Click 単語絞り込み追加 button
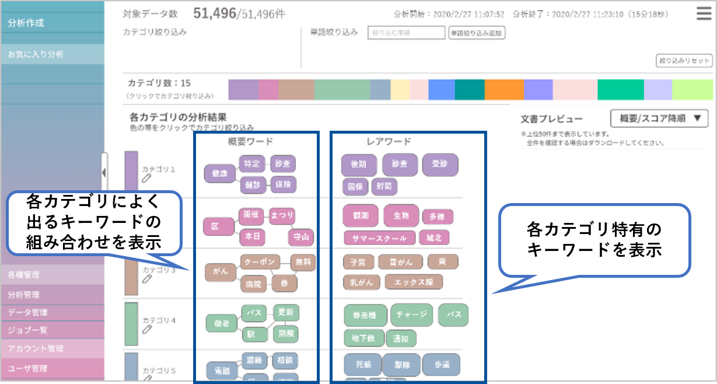 click(x=477, y=33)
